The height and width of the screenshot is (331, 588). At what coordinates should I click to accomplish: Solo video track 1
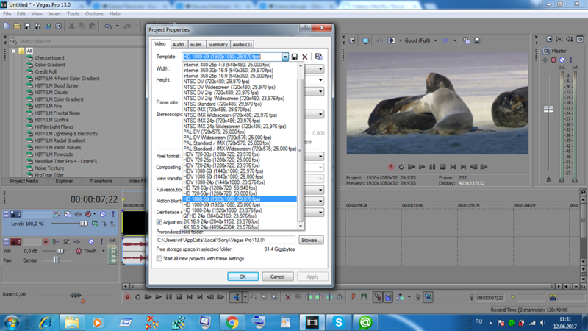point(113,214)
